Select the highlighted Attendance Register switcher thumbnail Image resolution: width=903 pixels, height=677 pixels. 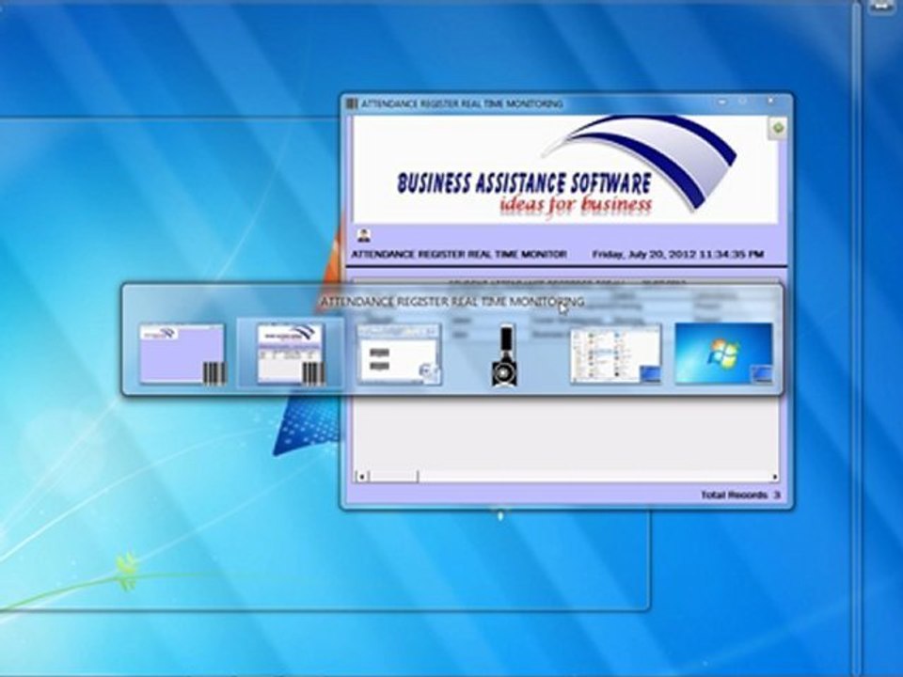[291, 354]
